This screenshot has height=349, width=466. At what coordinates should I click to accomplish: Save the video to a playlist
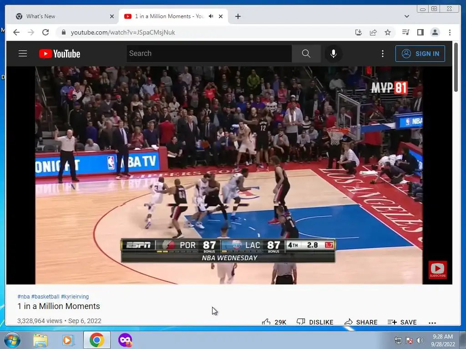402,322
